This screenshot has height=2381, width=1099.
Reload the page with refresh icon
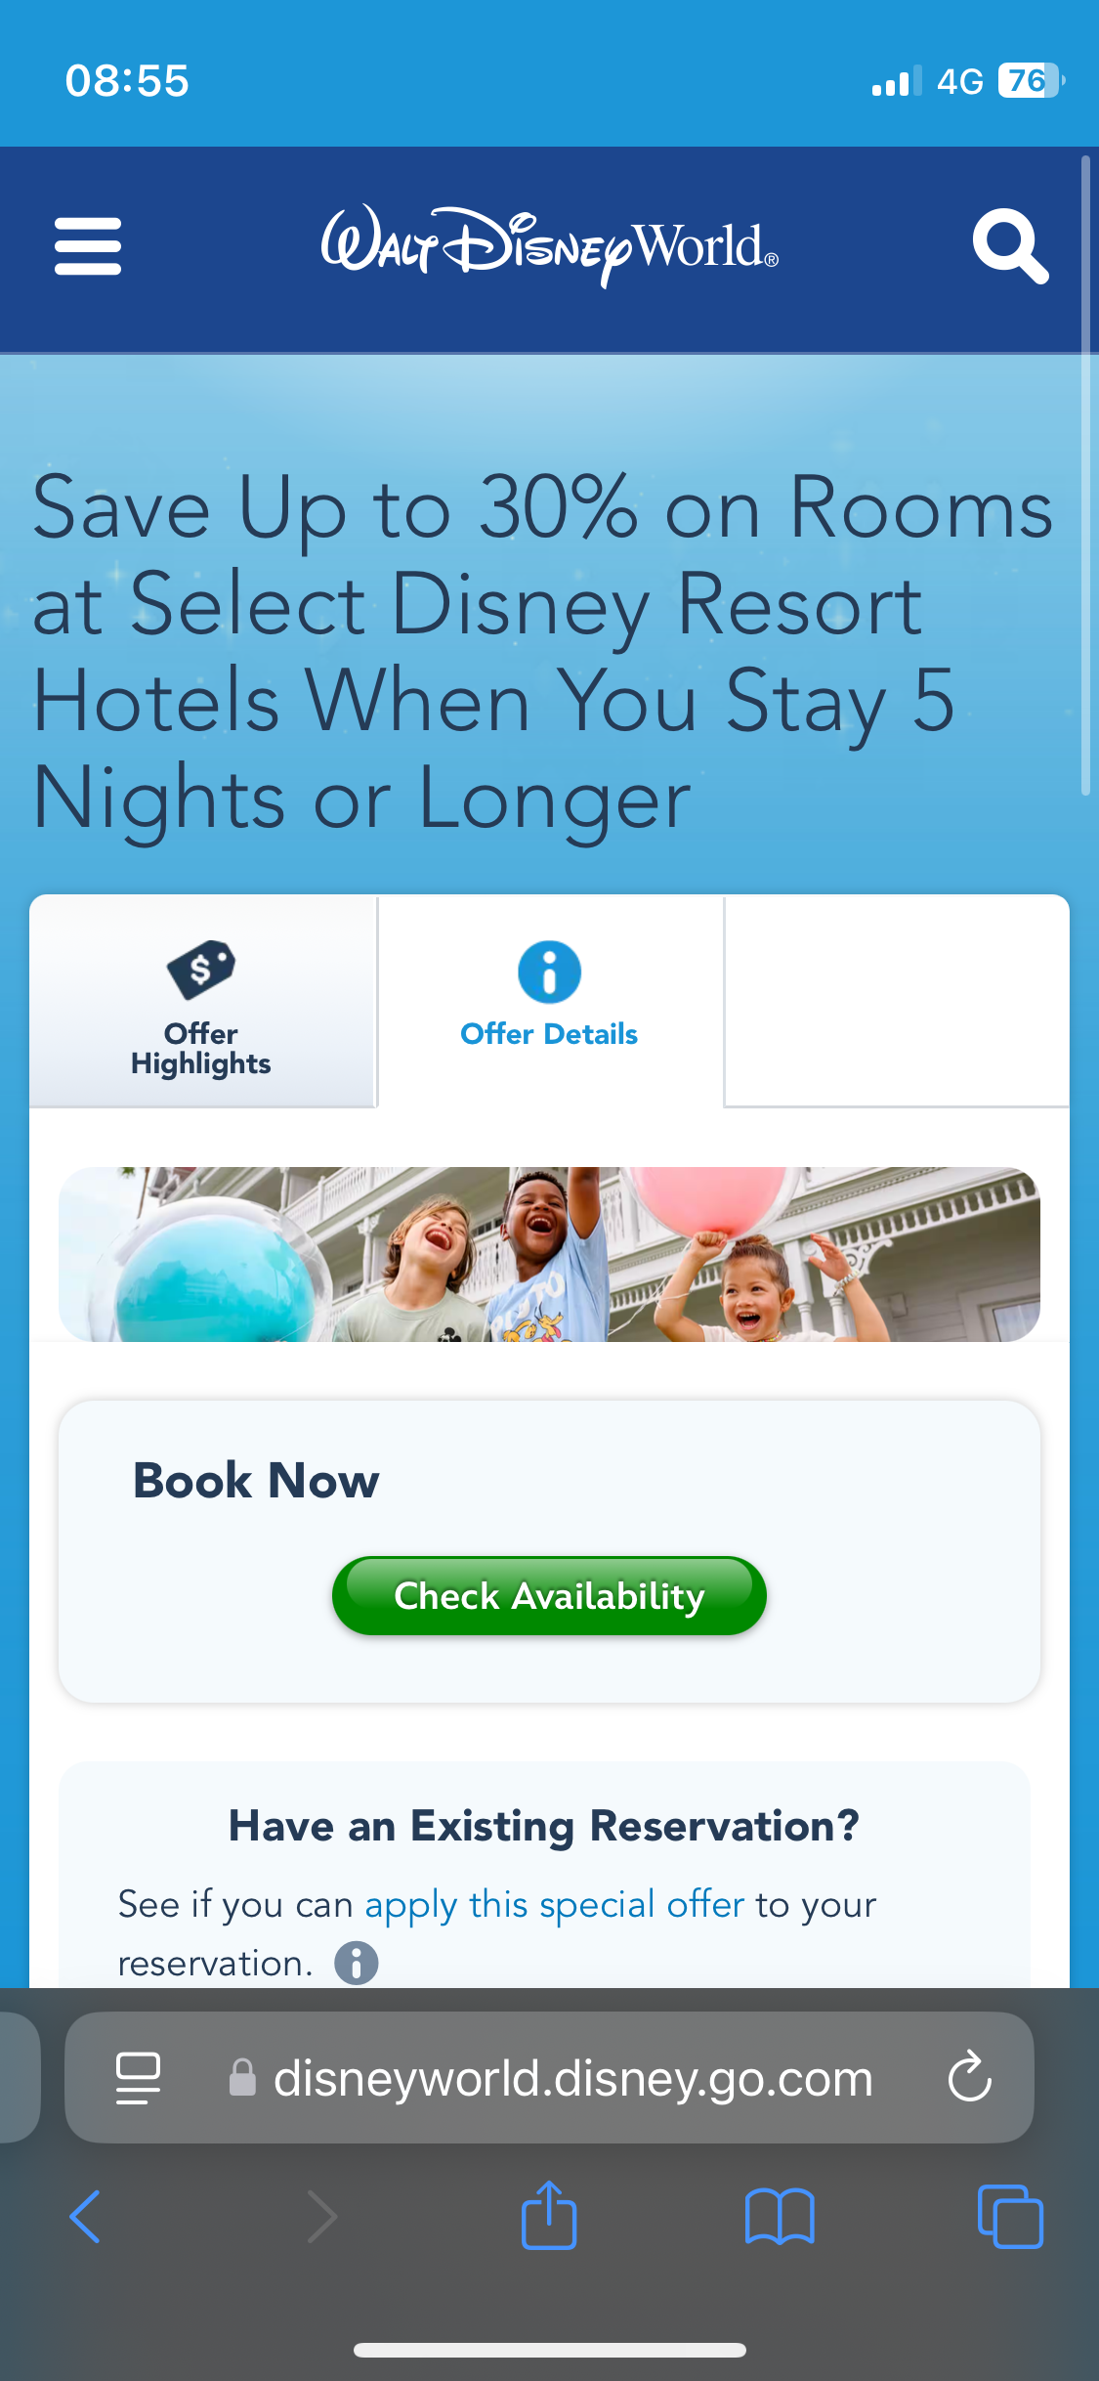(970, 2076)
